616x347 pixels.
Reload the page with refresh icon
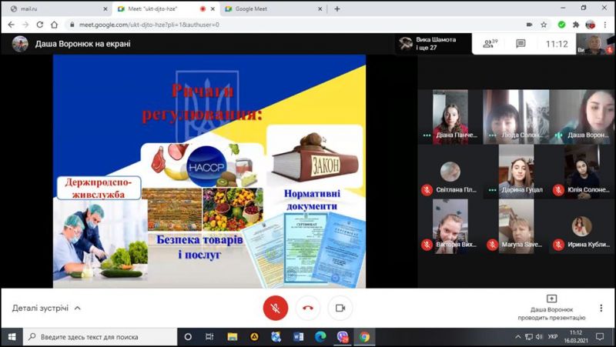tap(40, 25)
